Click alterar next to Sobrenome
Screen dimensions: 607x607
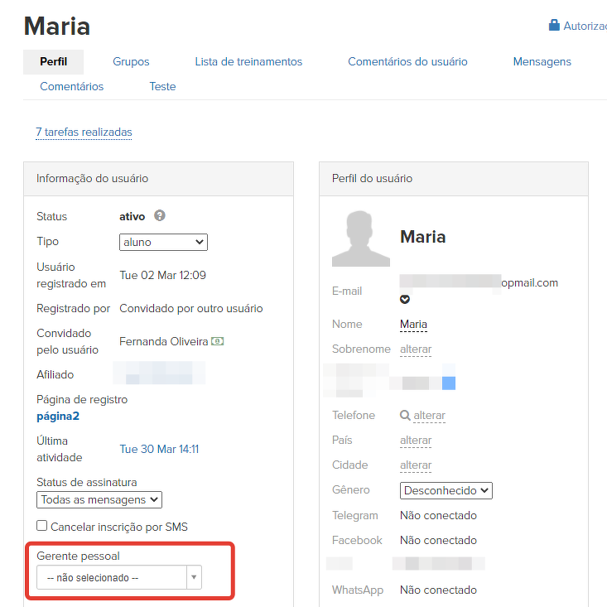[x=416, y=349]
